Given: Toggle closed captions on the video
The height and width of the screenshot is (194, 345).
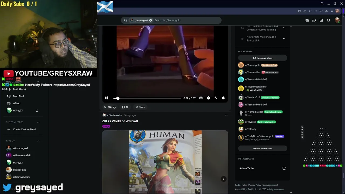Looking at the screenshot, I should point(201,98).
